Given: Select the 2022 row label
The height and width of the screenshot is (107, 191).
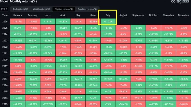Looking at the screenshot, I should click(x=5, y=47).
